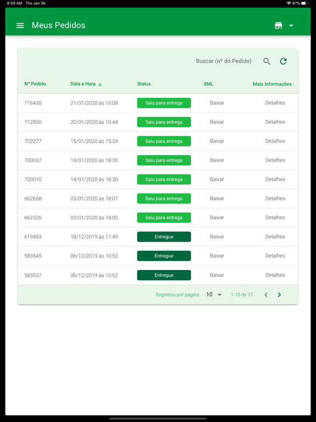The height and width of the screenshot is (422, 316).
Task: Toggle the Data e Hora sort arrow
Action: click(x=100, y=84)
